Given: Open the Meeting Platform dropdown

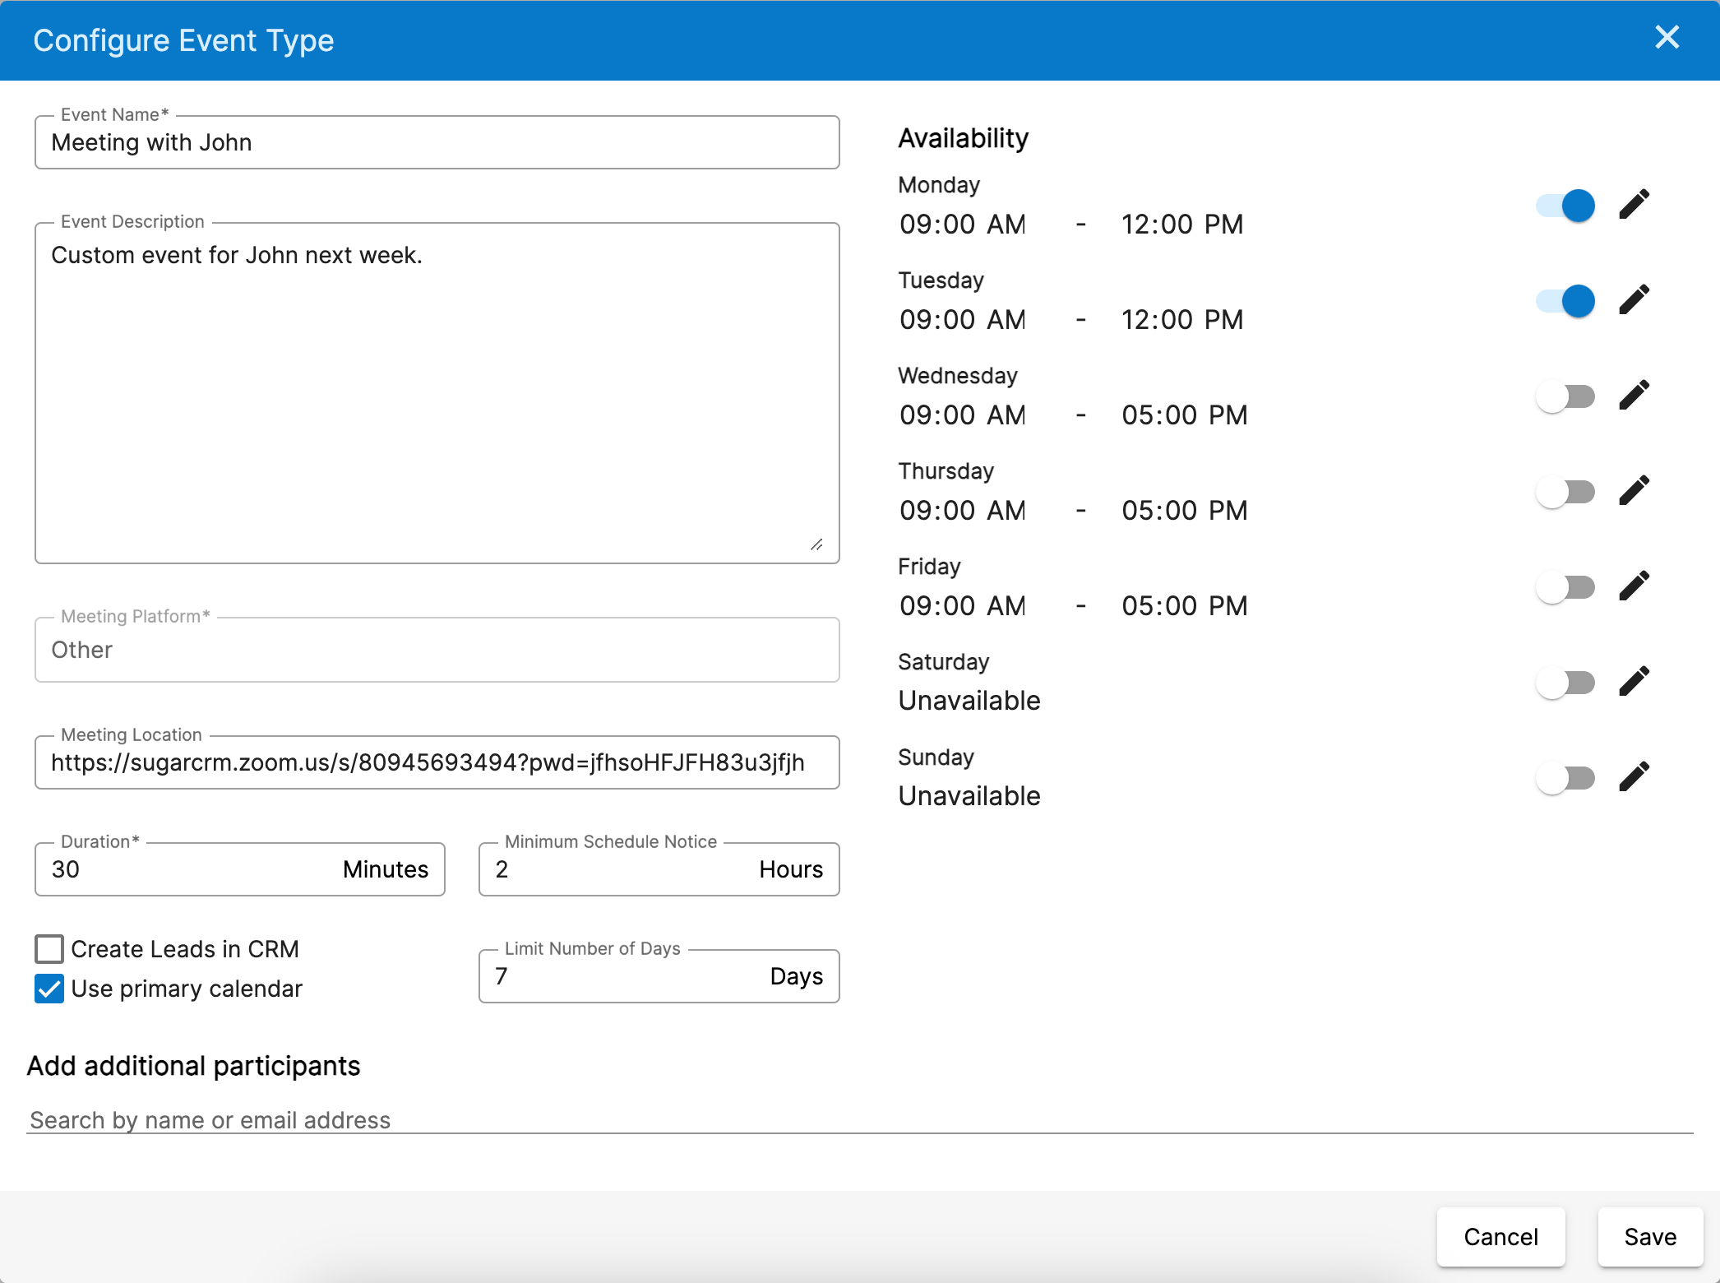Looking at the screenshot, I should click(x=437, y=650).
